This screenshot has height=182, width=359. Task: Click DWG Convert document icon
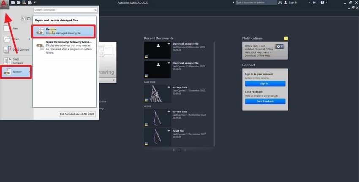[7, 50]
